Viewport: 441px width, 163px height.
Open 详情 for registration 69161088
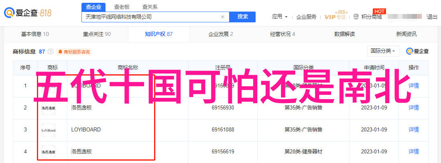[x=413, y=130]
